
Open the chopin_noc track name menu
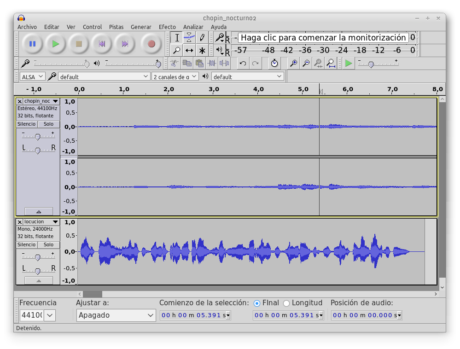pos(41,101)
